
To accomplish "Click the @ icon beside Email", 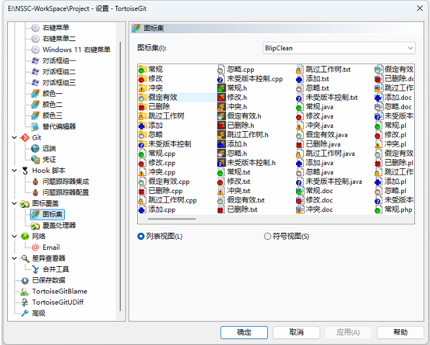I will click(35, 247).
